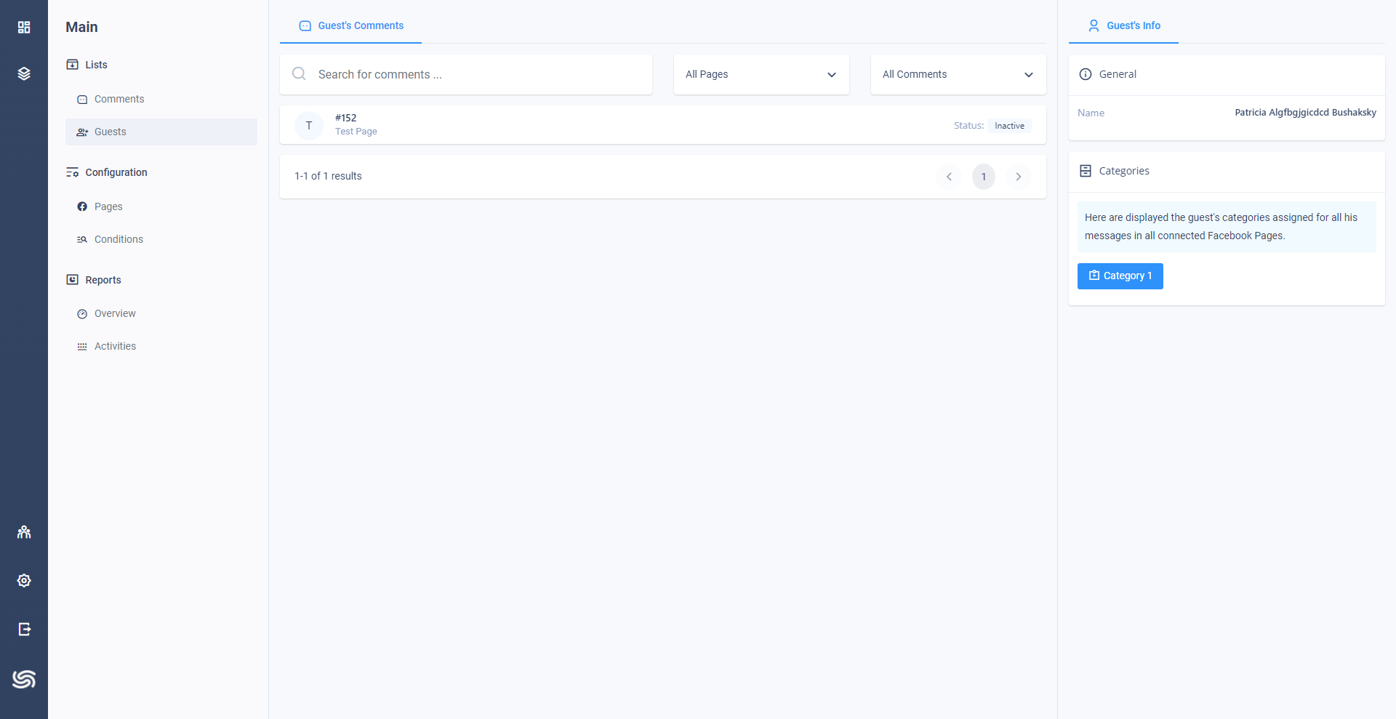The image size is (1396, 719).
Task: Click the Configuration section heading
Action: [x=116, y=172]
